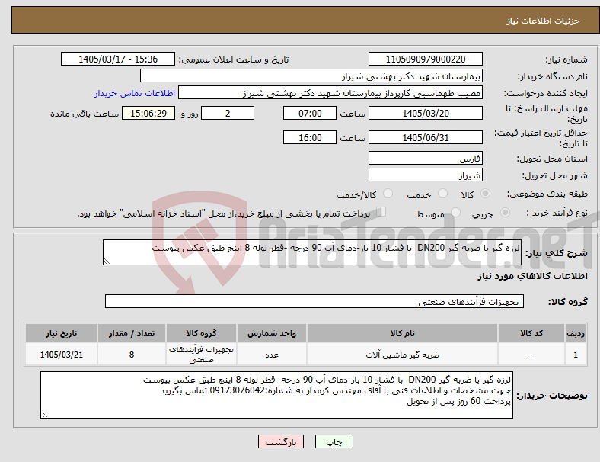Click the resize handle of buyer notes textarea

click(x=44, y=415)
